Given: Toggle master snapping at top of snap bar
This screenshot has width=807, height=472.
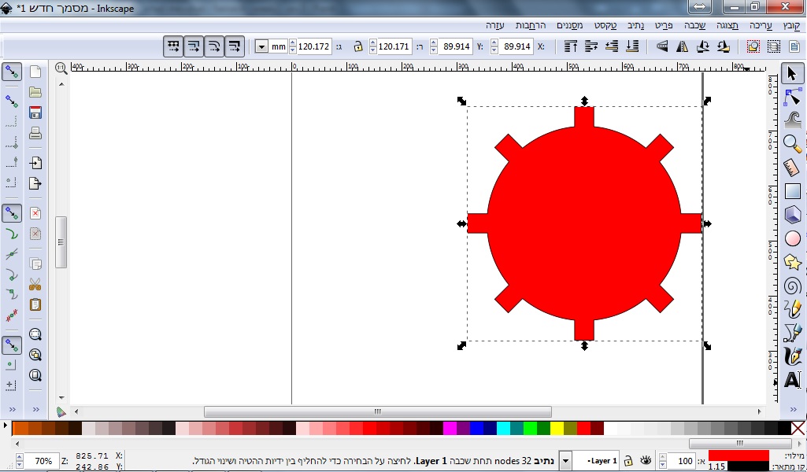Looking at the screenshot, I should (x=11, y=72).
